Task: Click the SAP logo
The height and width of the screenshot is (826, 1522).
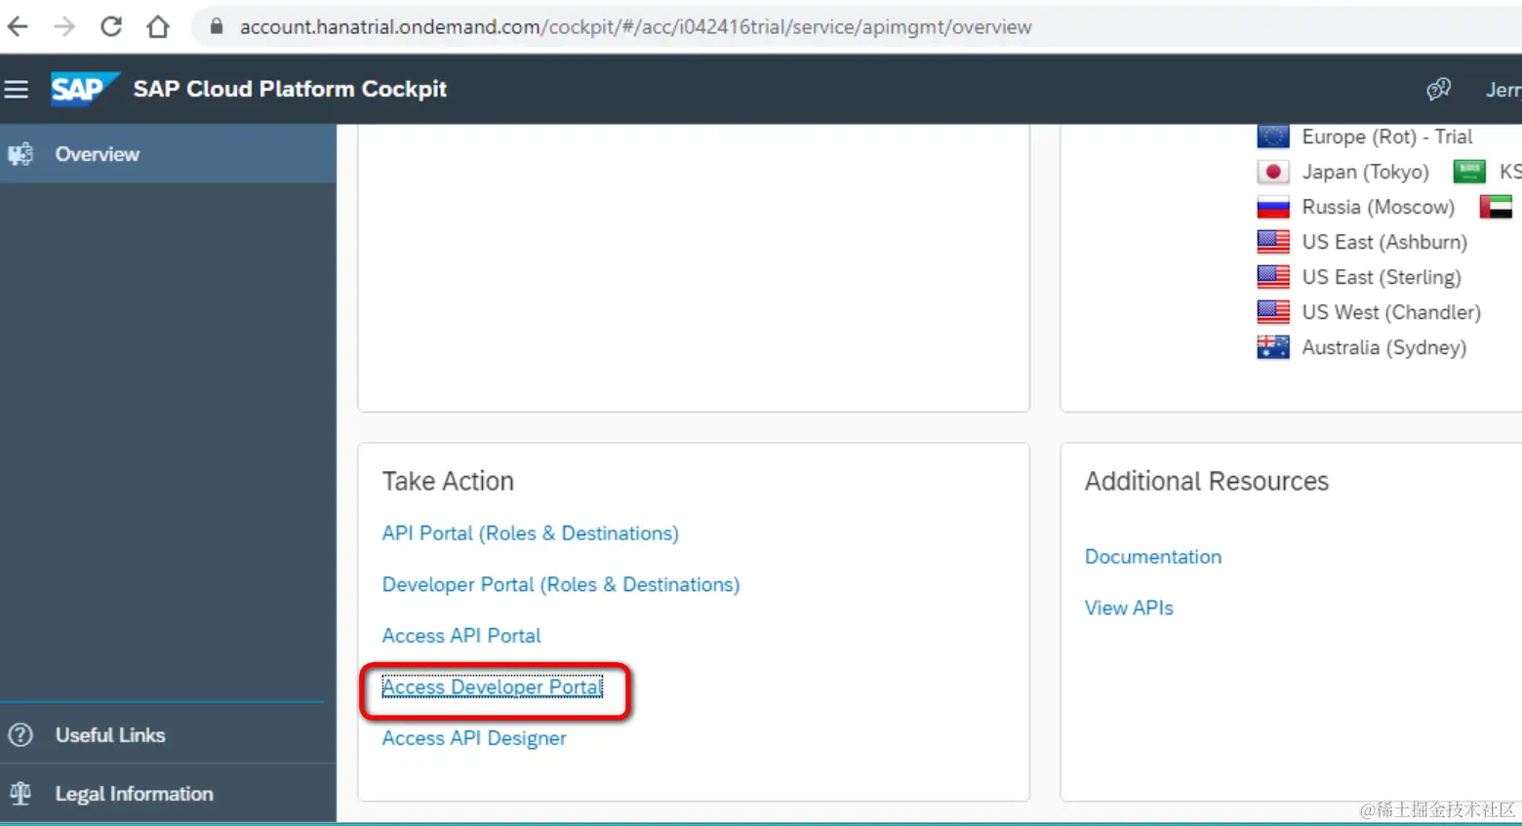Action: [85, 89]
